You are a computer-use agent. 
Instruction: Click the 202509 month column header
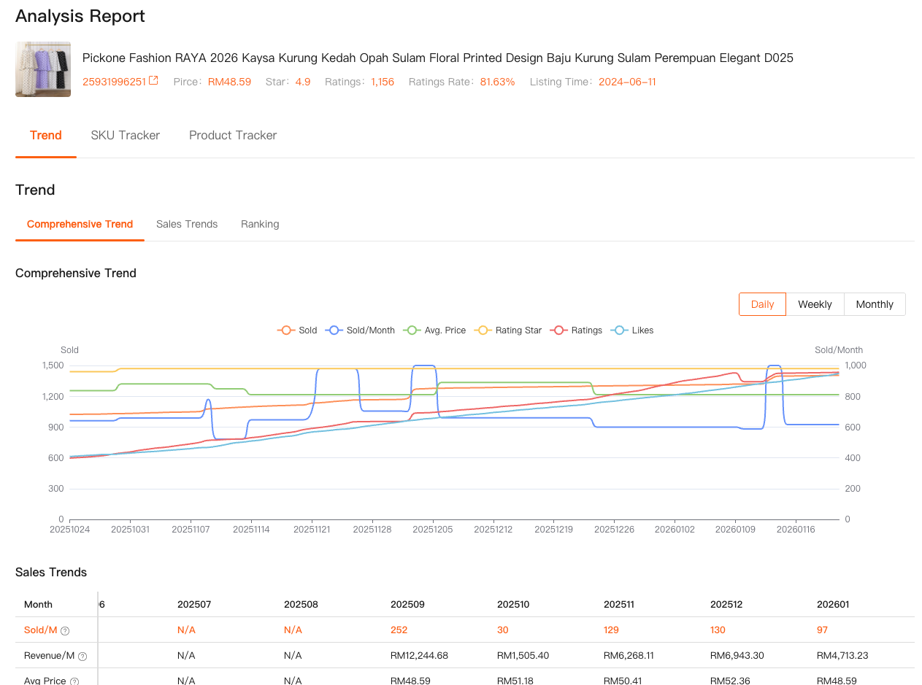pos(407,604)
